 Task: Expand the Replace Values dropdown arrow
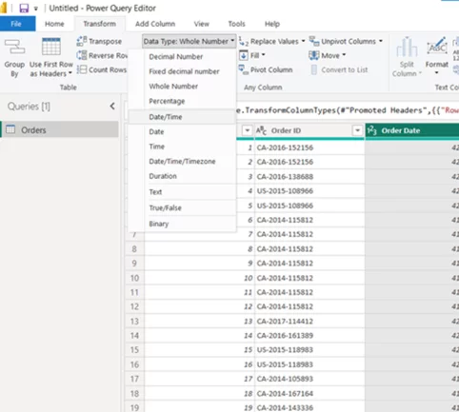click(x=303, y=41)
